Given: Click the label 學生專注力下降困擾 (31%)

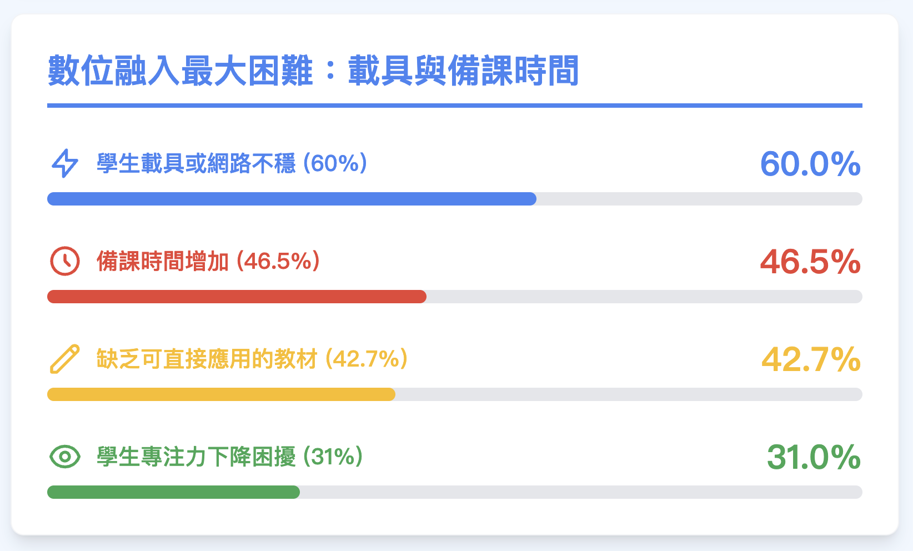Looking at the screenshot, I should [x=230, y=457].
